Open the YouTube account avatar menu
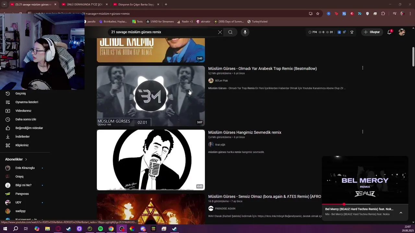 [402, 32]
